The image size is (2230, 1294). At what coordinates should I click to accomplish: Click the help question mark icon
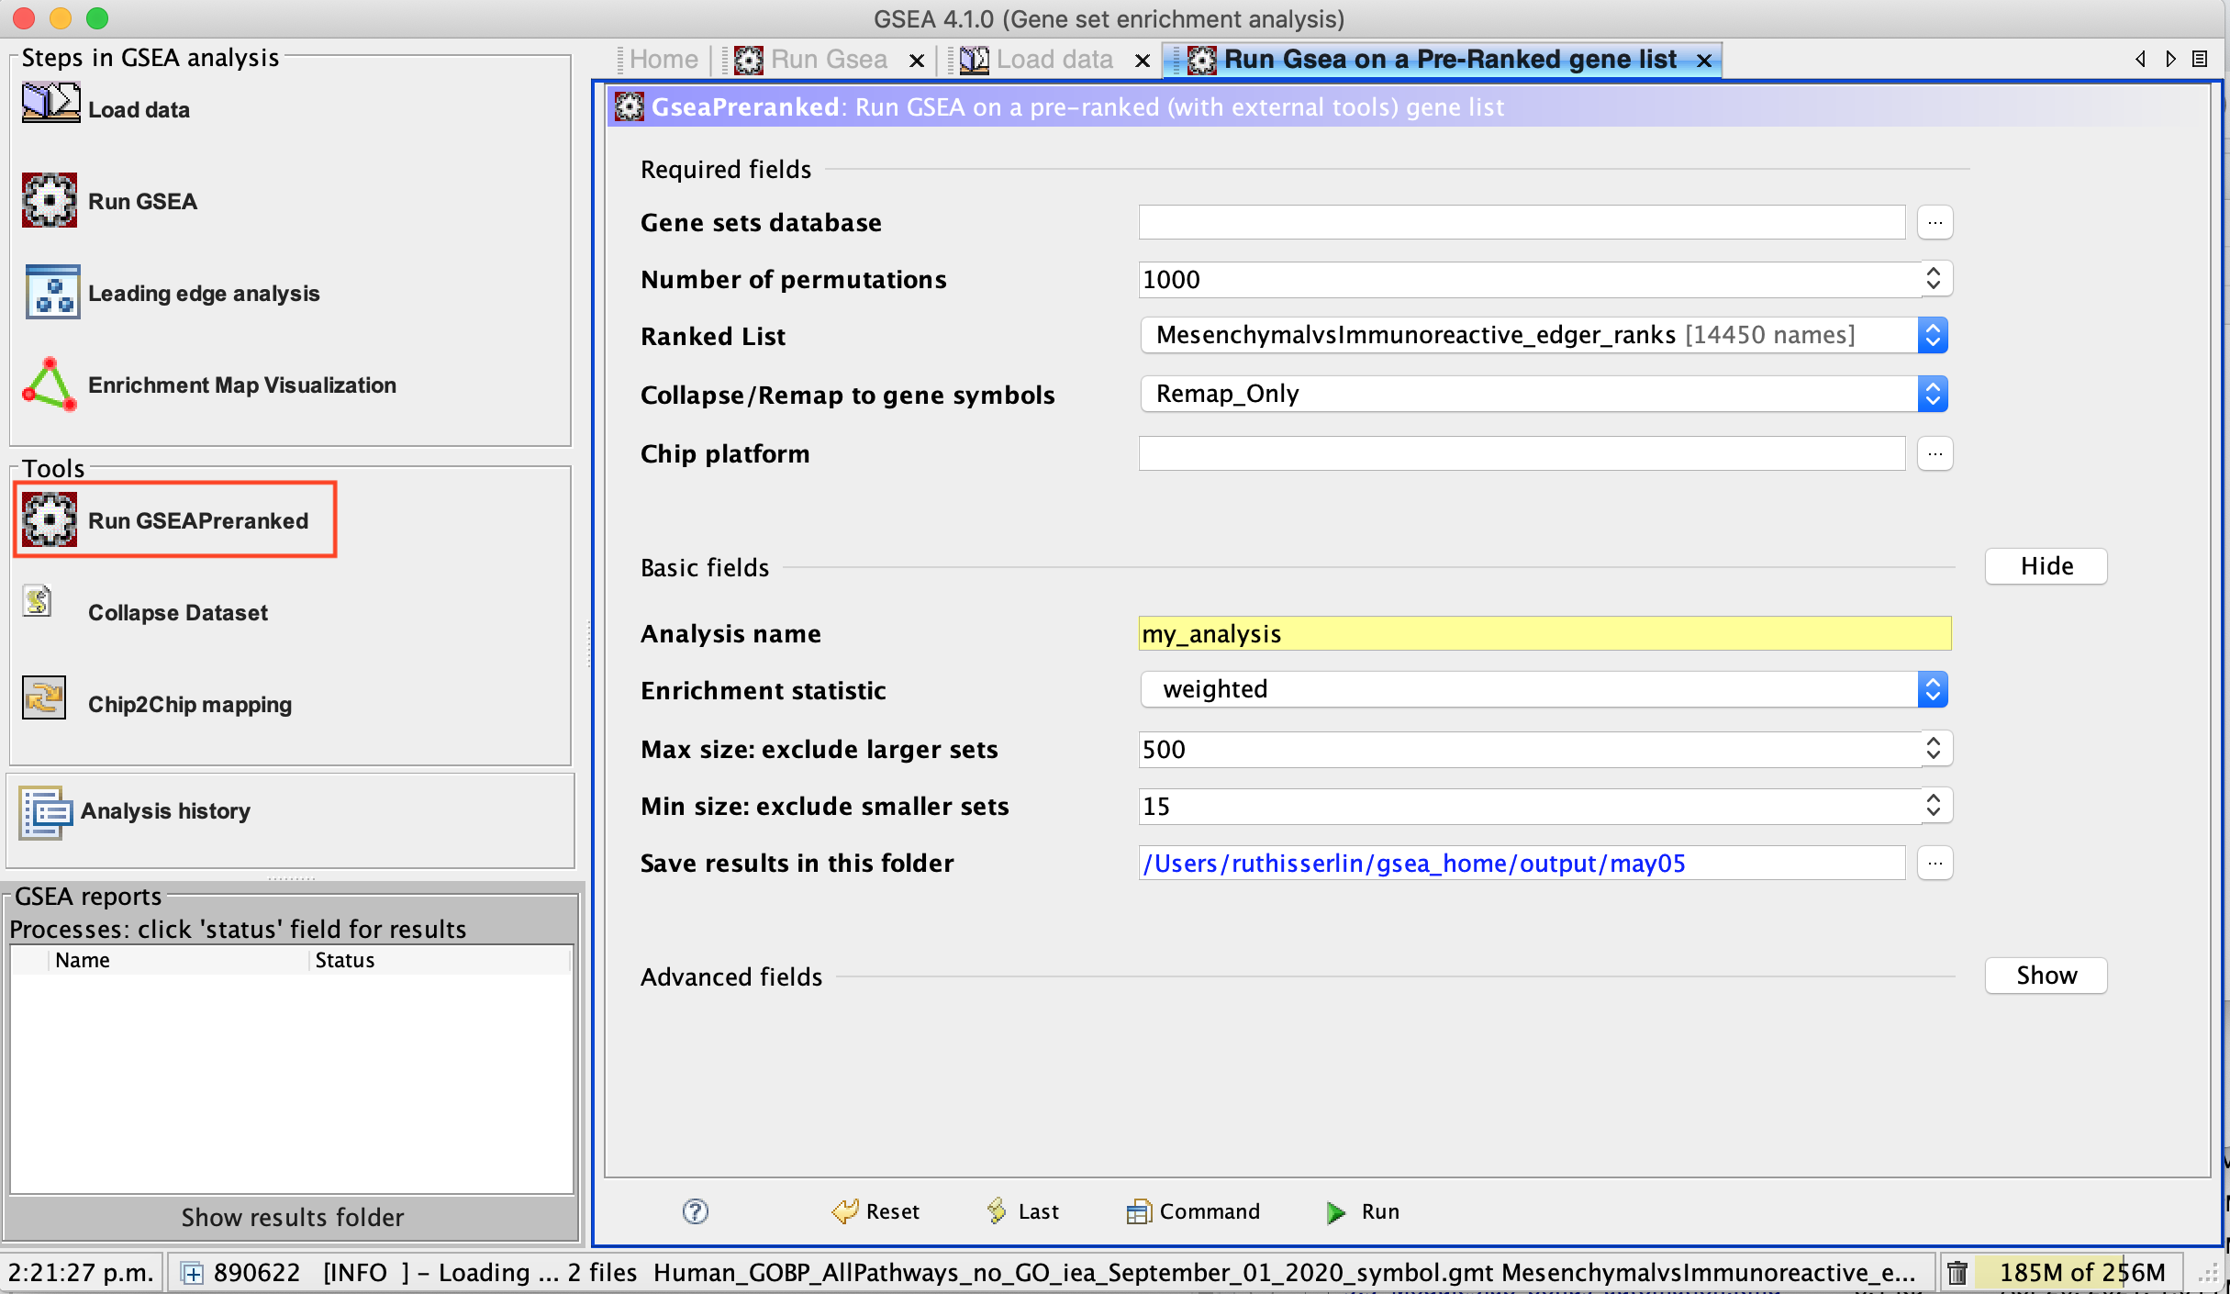[x=696, y=1211]
